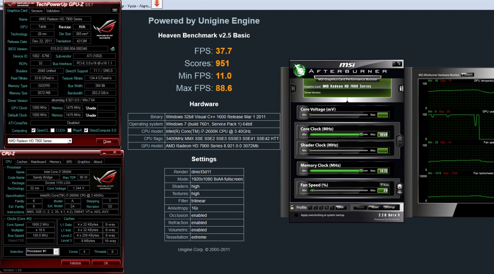The height and width of the screenshot is (274, 494).
Task: Click the Core Clock slider handle
Action: (x=361, y=134)
